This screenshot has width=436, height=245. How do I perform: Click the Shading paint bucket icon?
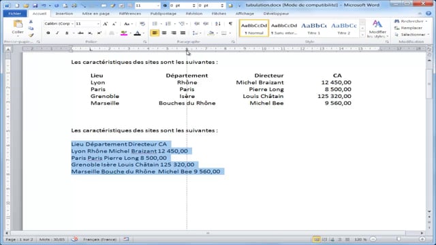point(211,33)
